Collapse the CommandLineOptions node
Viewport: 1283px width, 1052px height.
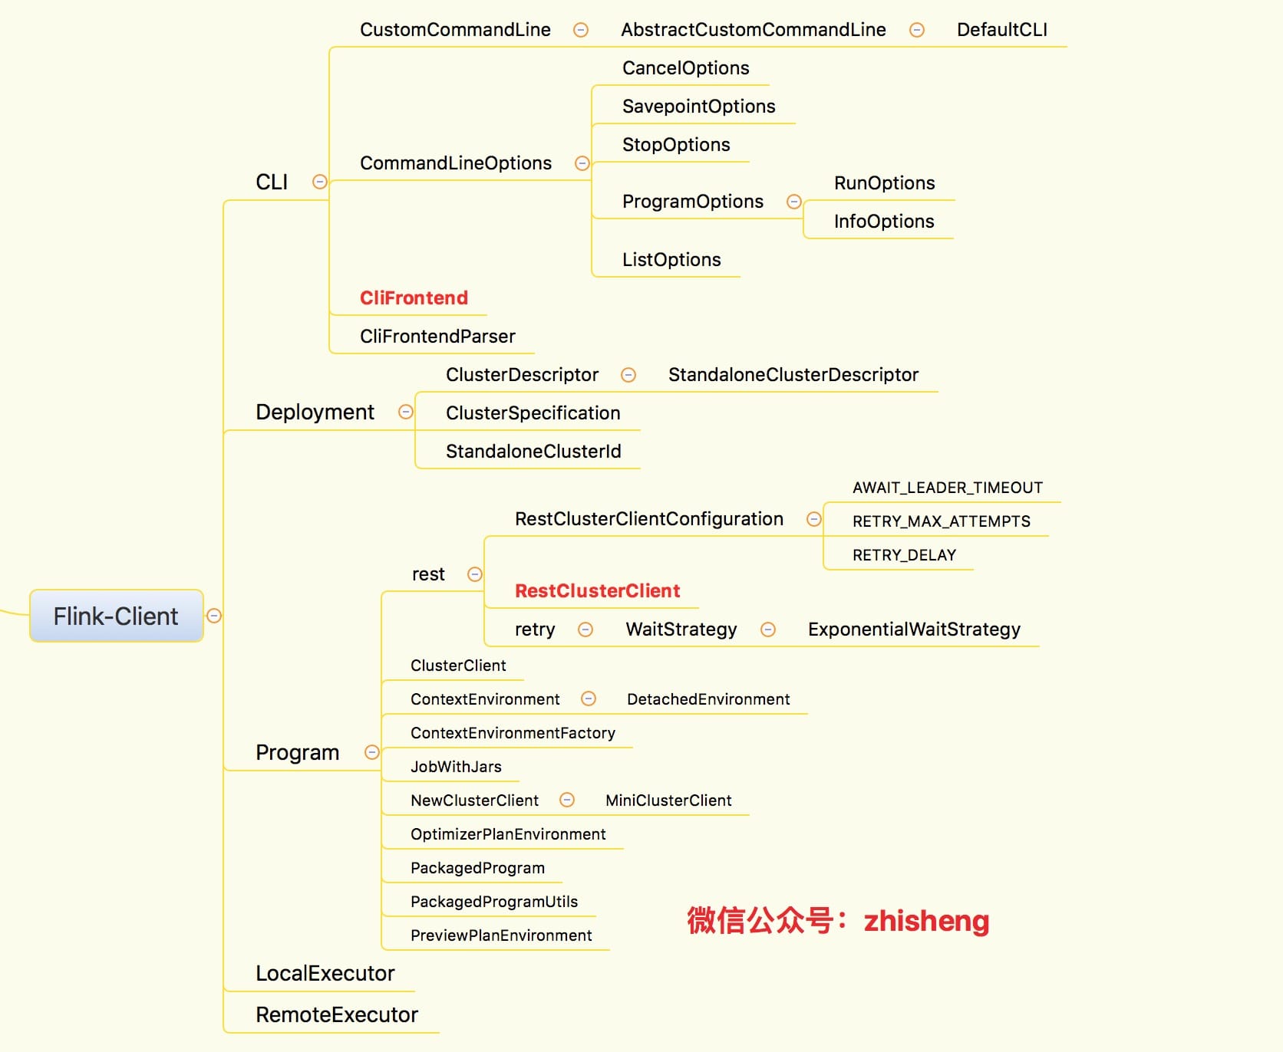pyautogui.click(x=582, y=163)
